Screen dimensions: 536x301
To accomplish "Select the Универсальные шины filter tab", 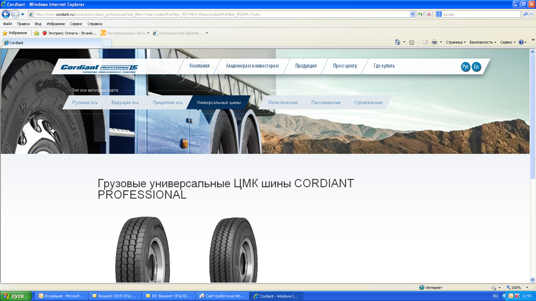I will click(219, 102).
